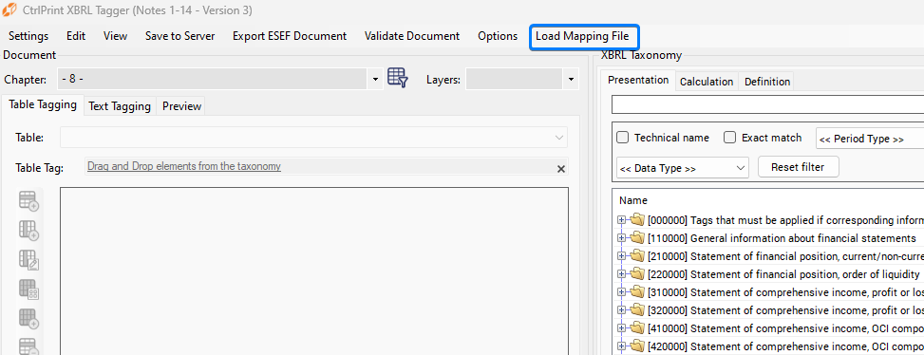Click the remove table row icon
The image size is (924, 355).
coord(28,346)
